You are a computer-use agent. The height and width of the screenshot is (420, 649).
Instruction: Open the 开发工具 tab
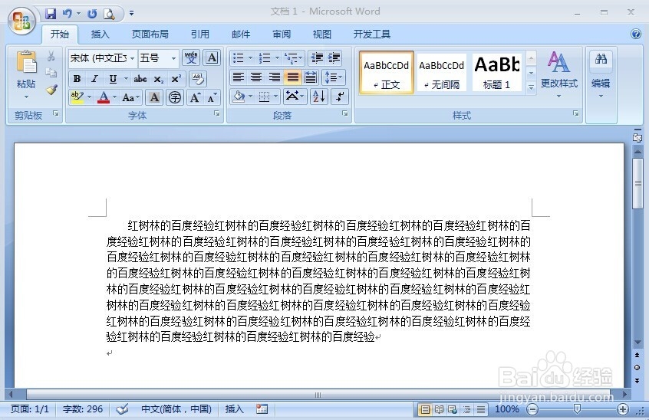[x=372, y=34]
